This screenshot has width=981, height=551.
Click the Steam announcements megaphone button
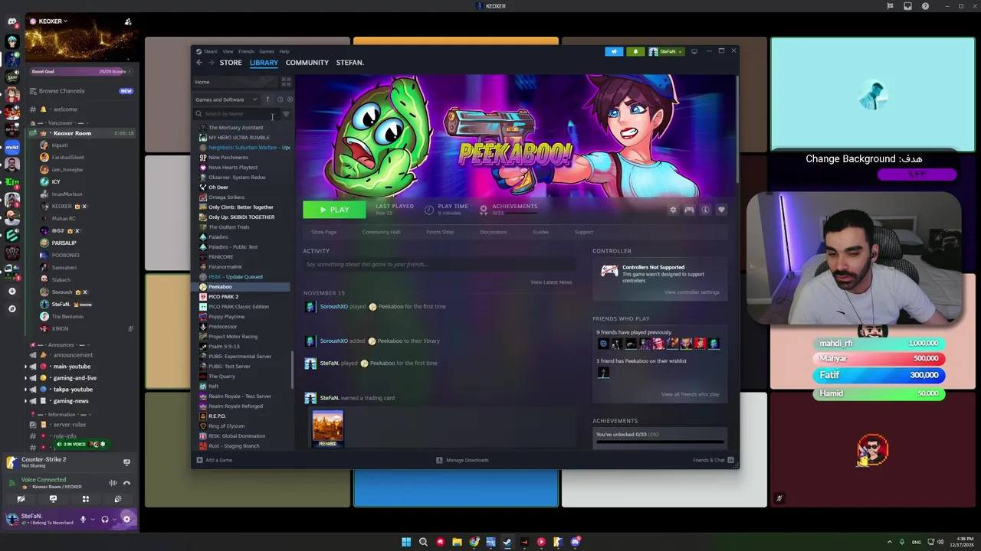pos(614,51)
